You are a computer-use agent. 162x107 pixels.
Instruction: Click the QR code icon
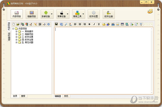[40, 24]
